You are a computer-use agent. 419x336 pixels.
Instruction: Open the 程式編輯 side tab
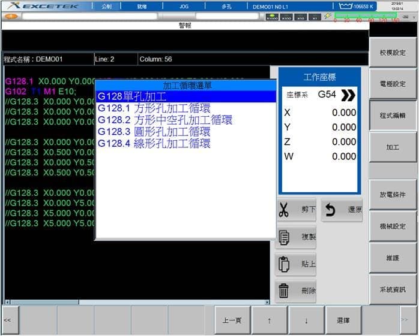click(x=393, y=116)
